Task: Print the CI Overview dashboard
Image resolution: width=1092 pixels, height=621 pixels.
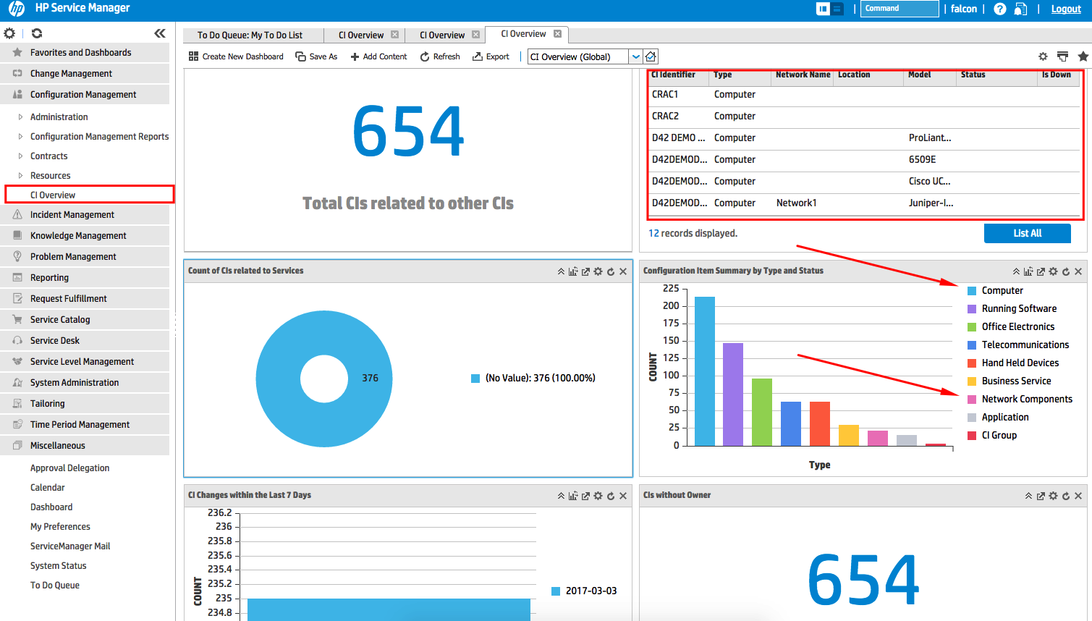Action: [x=1062, y=56]
